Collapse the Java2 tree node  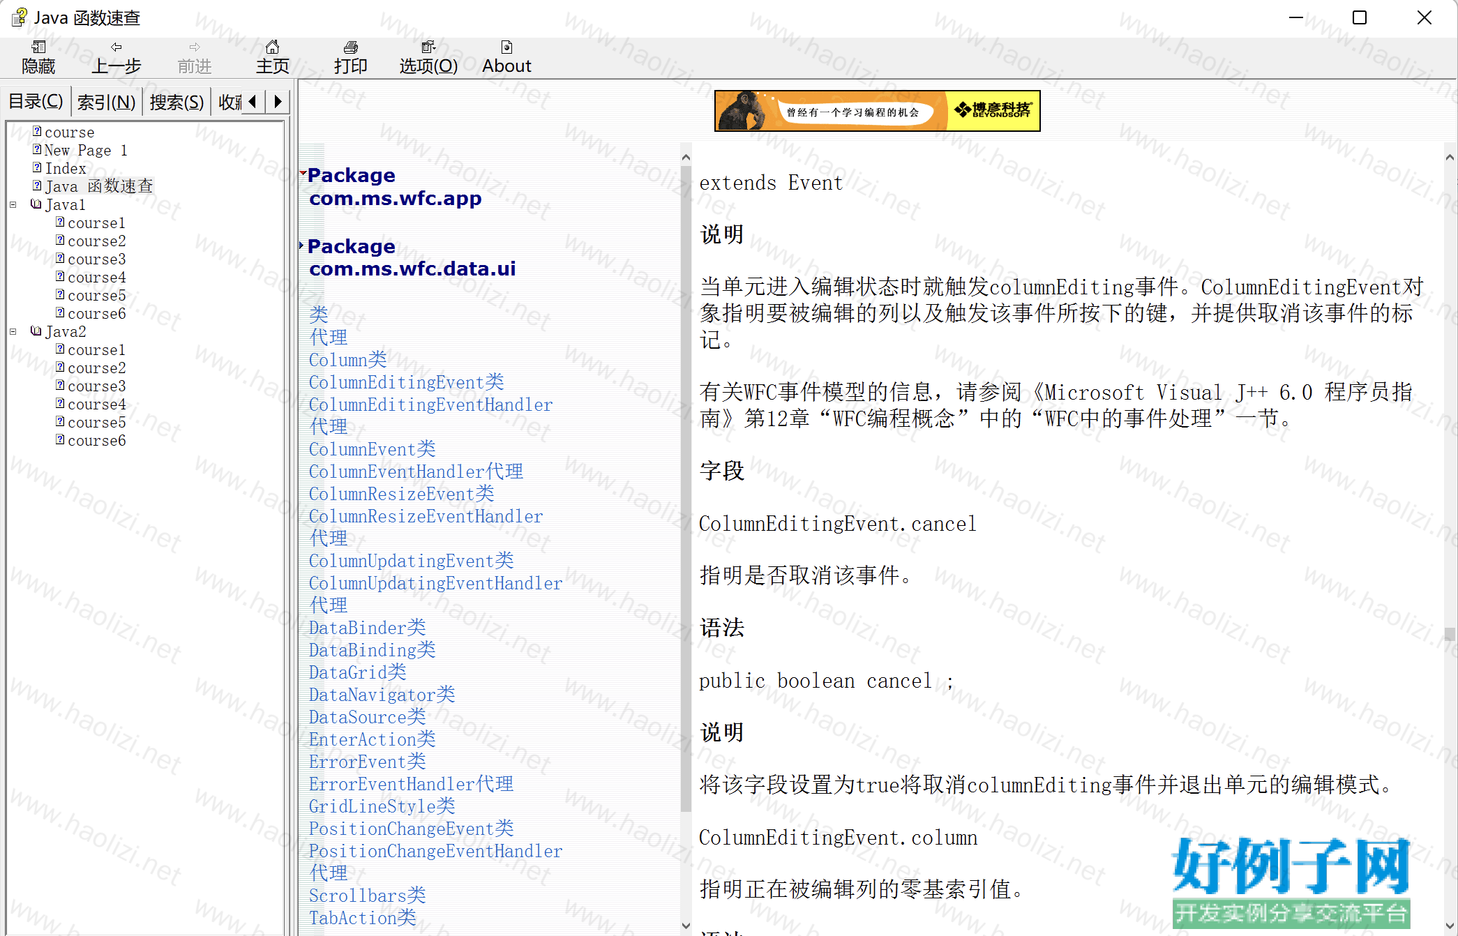pyautogui.click(x=13, y=332)
